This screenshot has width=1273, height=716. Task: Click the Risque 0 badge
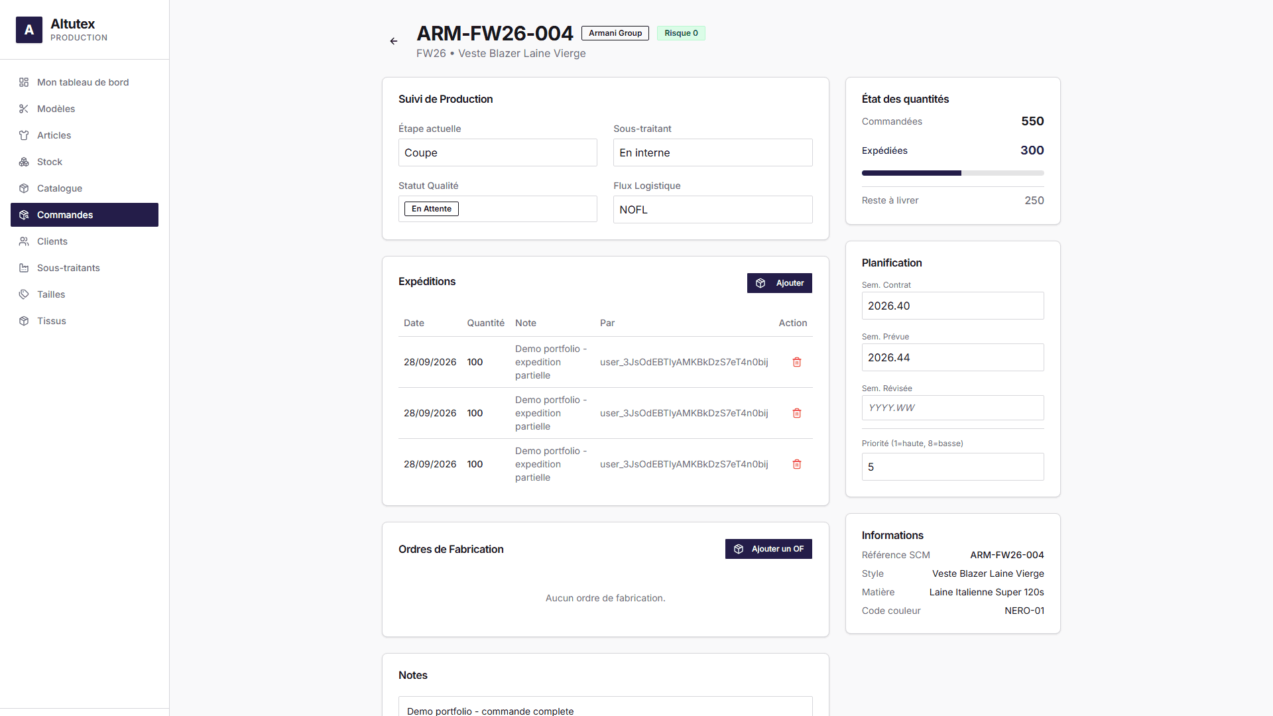681,33
